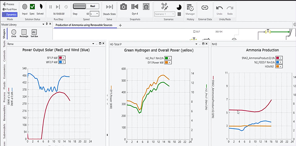Open the Scenario 1 dropdown
The width and height of the screenshot is (296, 146).
[165, 14]
